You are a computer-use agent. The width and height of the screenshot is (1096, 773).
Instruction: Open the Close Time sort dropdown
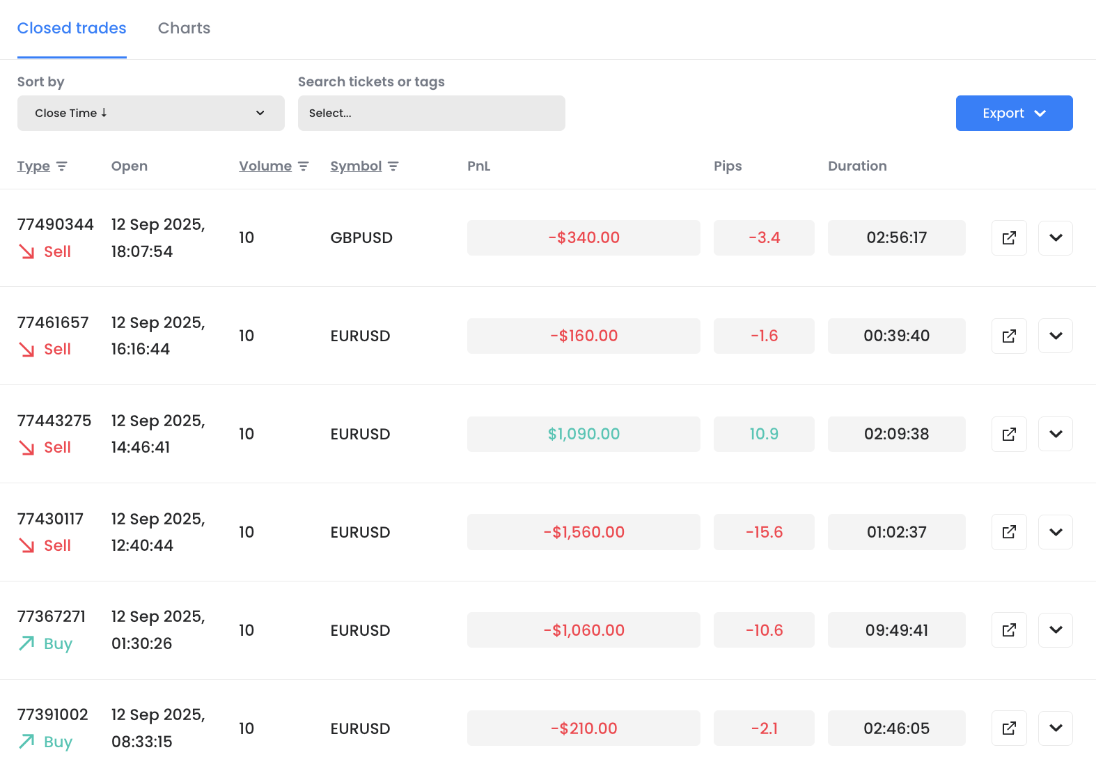[x=150, y=114]
